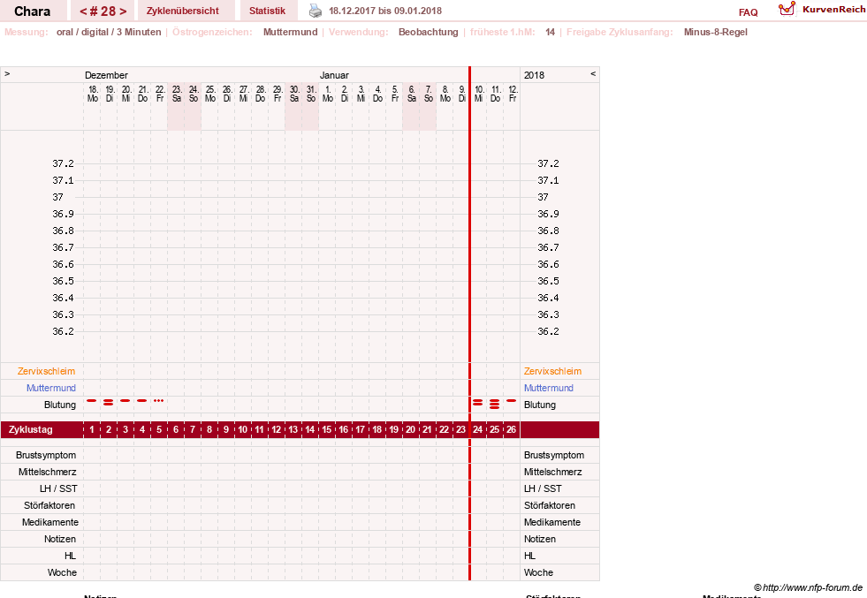Click the left Medikamente row label

click(50, 522)
